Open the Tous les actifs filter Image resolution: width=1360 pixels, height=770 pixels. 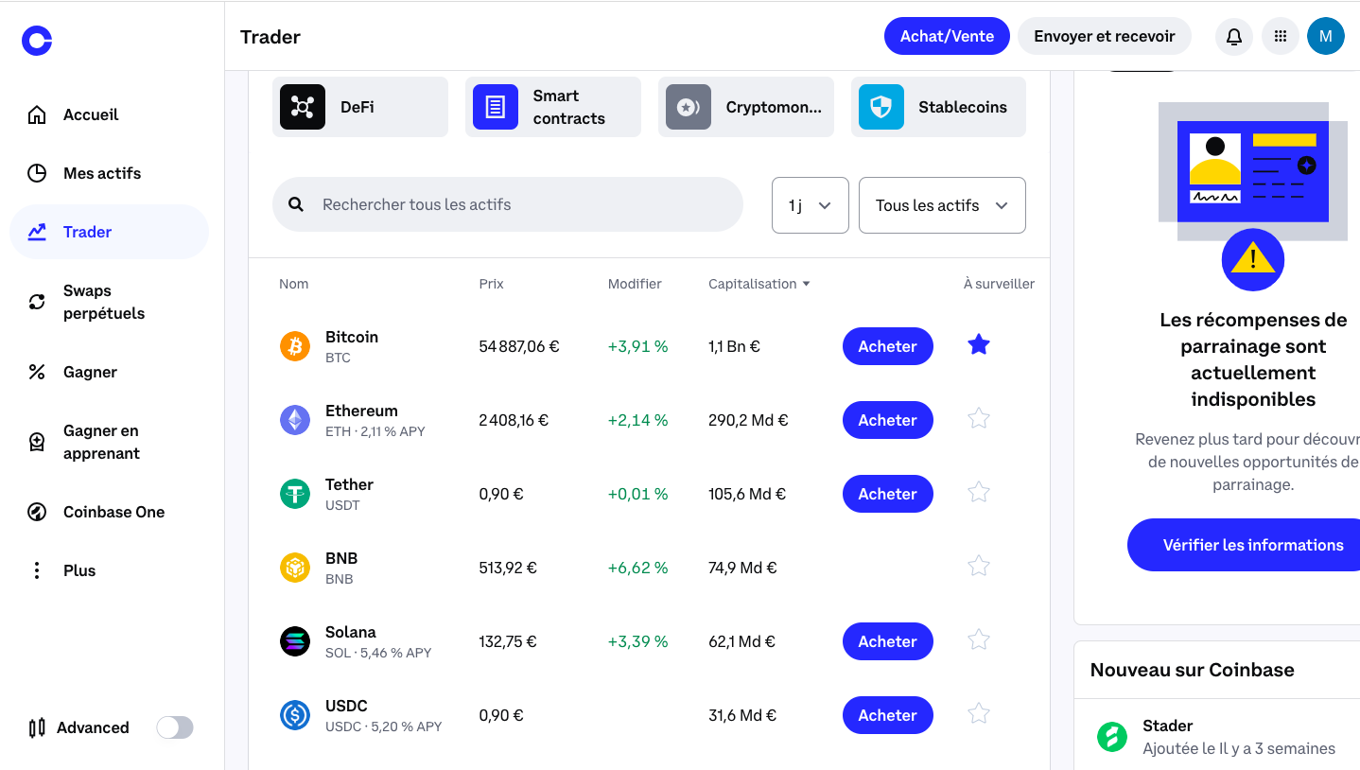click(x=941, y=204)
